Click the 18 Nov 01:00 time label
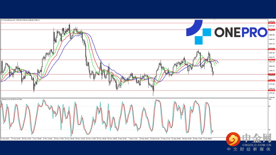 (80, 139)
